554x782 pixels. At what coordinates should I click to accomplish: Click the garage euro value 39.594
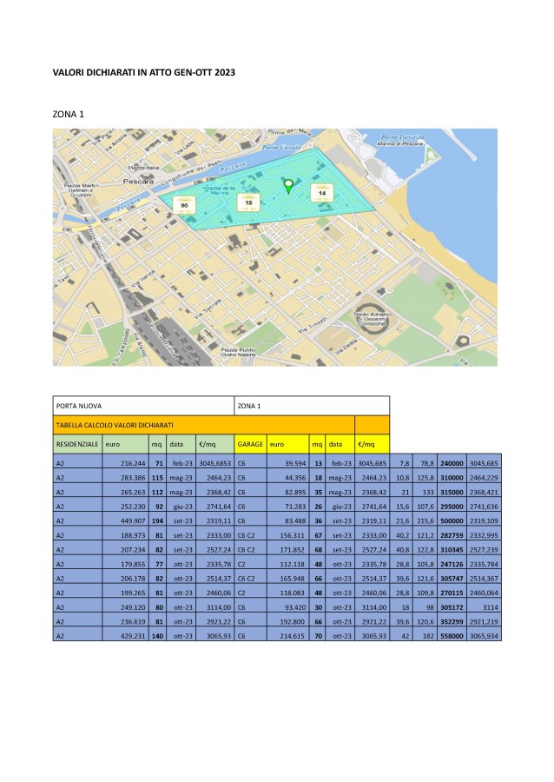295,463
